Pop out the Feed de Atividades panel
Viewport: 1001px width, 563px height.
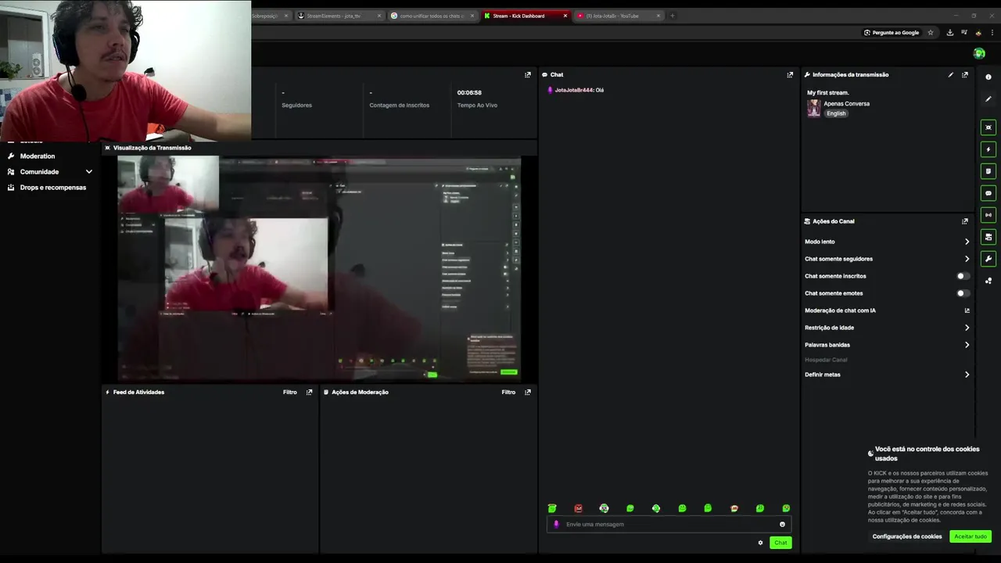(310, 393)
